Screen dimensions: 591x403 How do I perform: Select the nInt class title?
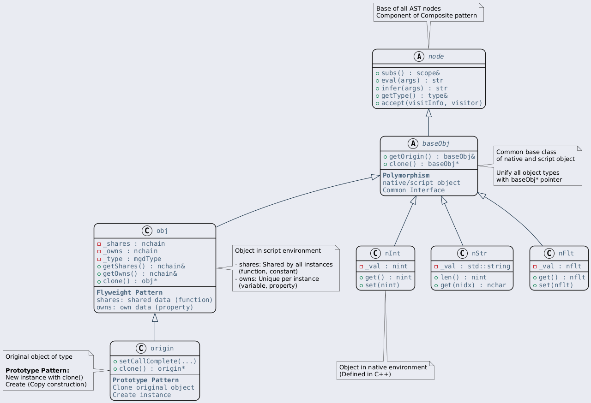[x=393, y=253]
